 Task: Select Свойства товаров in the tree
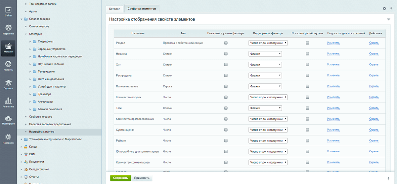[x=40, y=117]
